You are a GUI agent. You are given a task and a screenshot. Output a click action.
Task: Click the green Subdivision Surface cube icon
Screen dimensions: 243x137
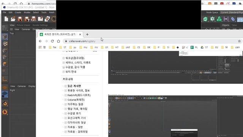tap(205, 19)
